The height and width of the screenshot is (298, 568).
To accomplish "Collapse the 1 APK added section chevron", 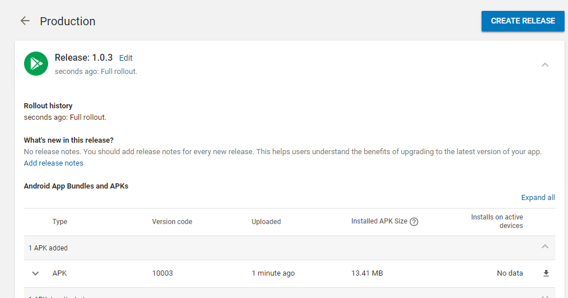I will (x=545, y=246).
